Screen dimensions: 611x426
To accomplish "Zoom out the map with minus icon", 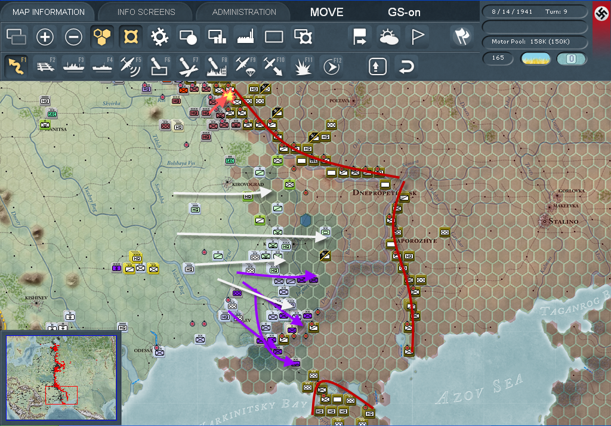I will pyautogui.click(x=73, y=37).
